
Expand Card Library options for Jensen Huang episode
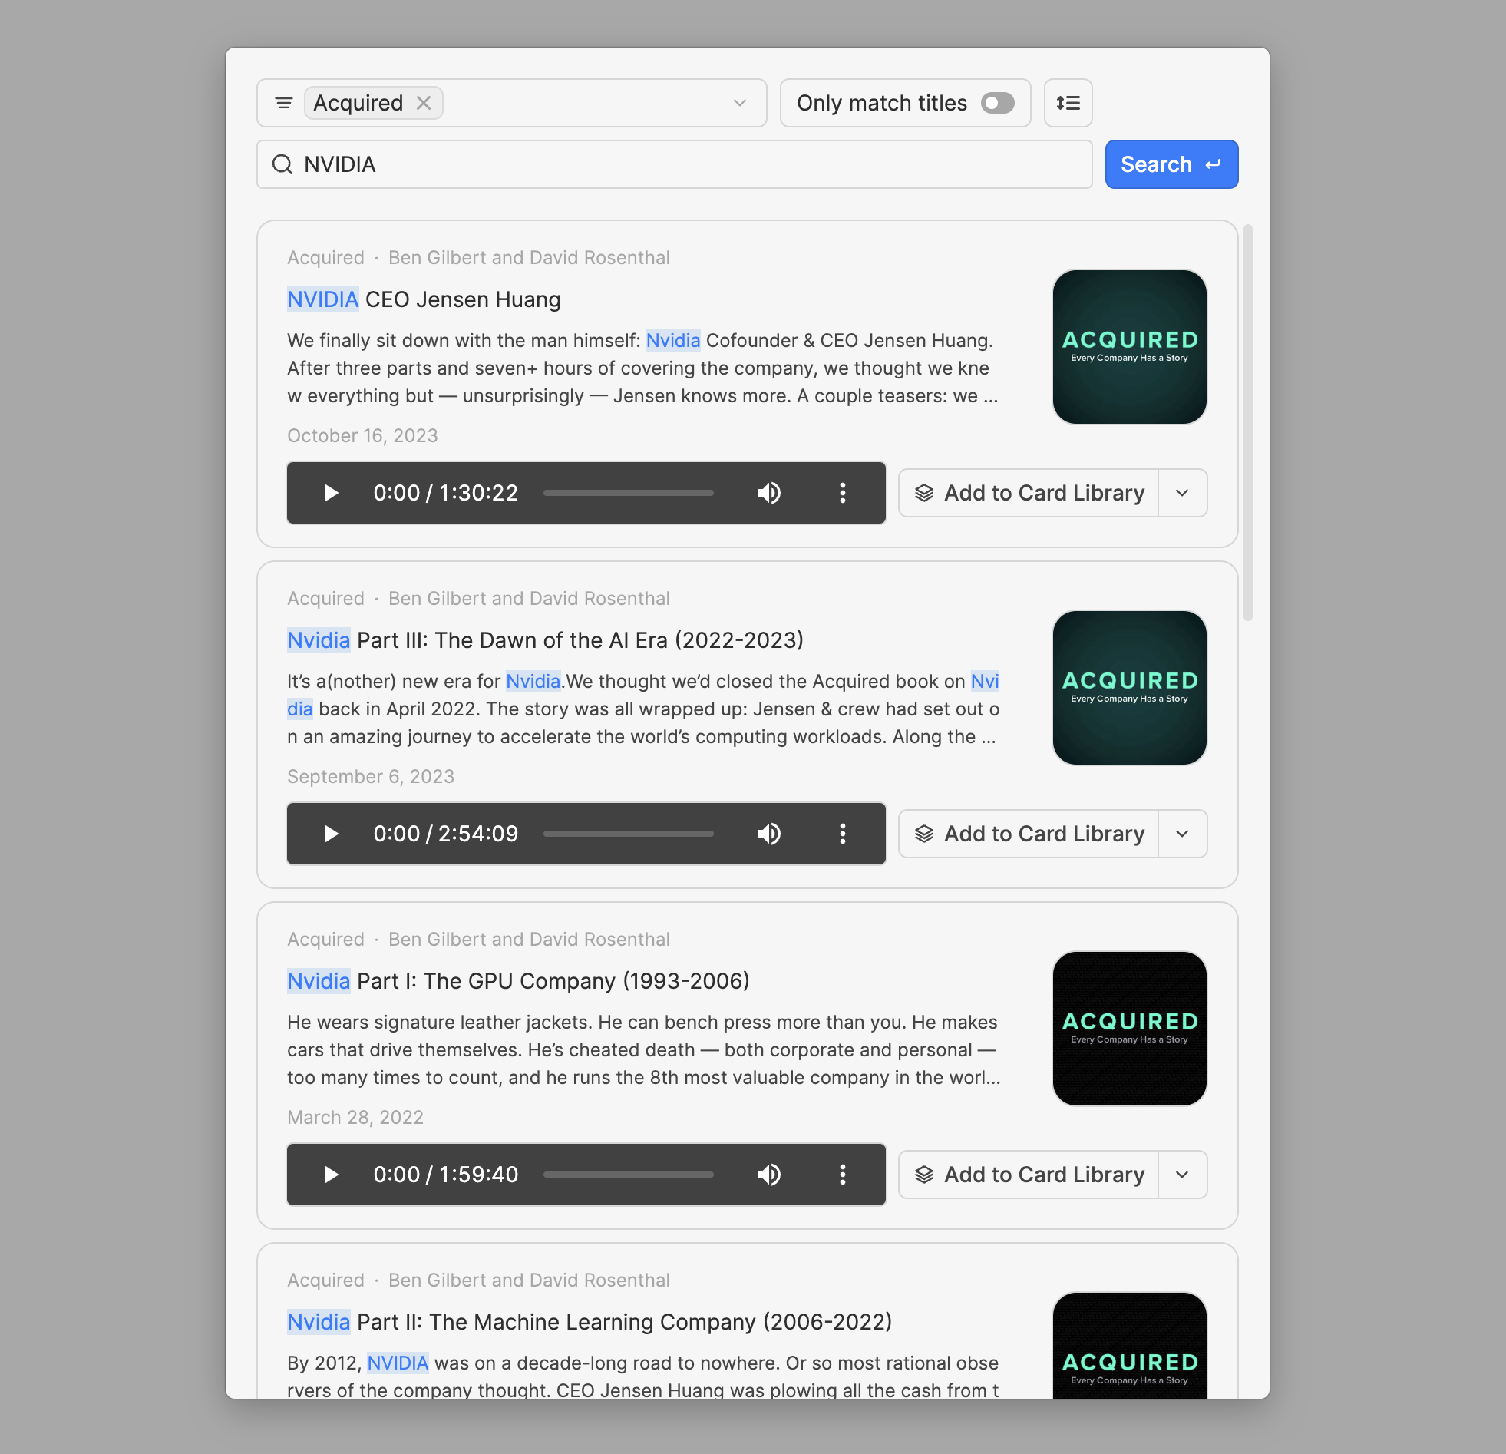[x=1183, y=493]
